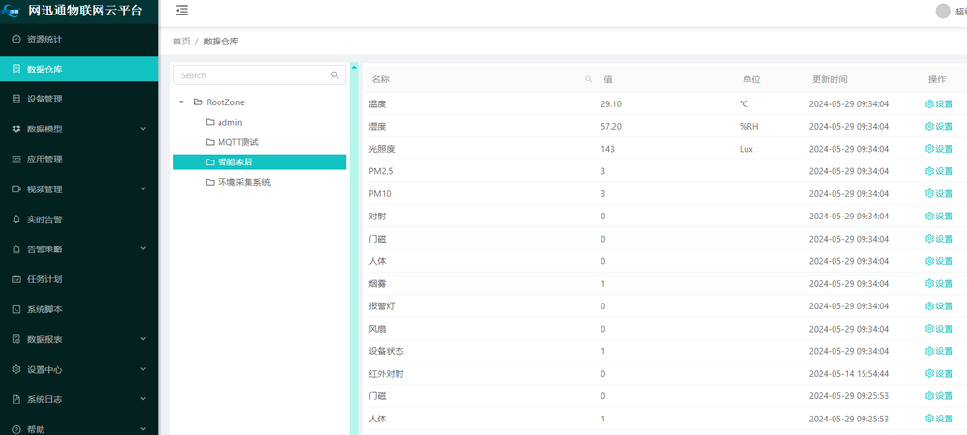Screen dimensions: 967x435
Task: Click 设置 for the 光照度 row
Action: coord(939,149)
